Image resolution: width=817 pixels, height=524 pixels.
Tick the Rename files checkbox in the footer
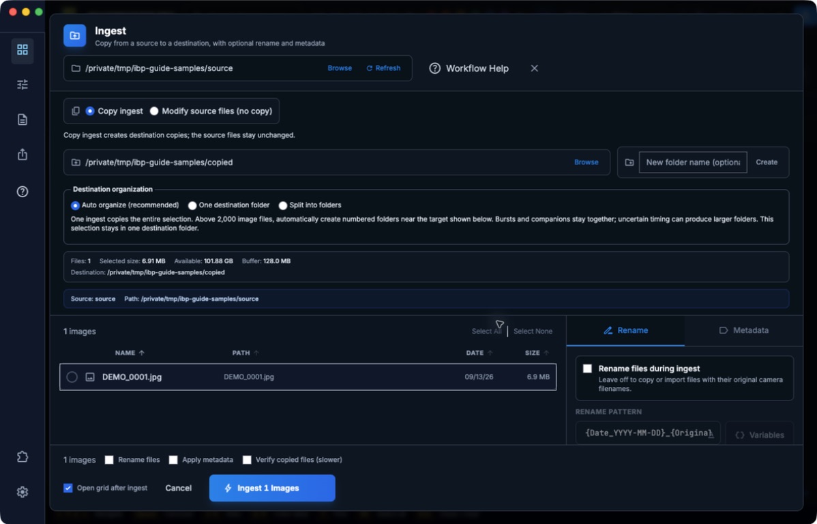tap(109, 460)
